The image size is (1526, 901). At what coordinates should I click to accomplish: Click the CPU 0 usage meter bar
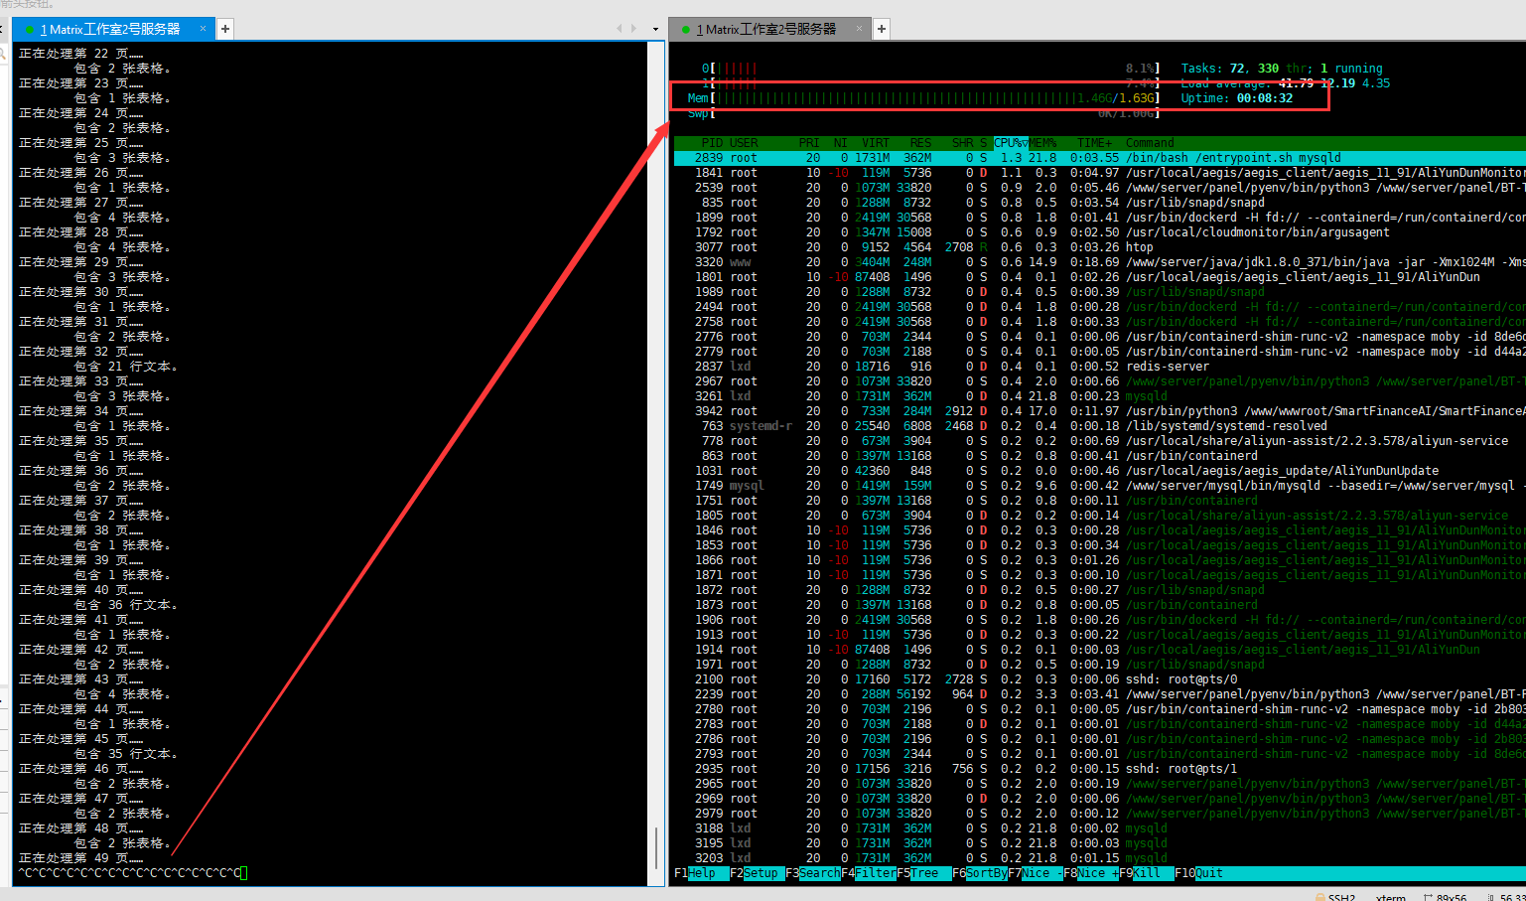click(929, 69)
